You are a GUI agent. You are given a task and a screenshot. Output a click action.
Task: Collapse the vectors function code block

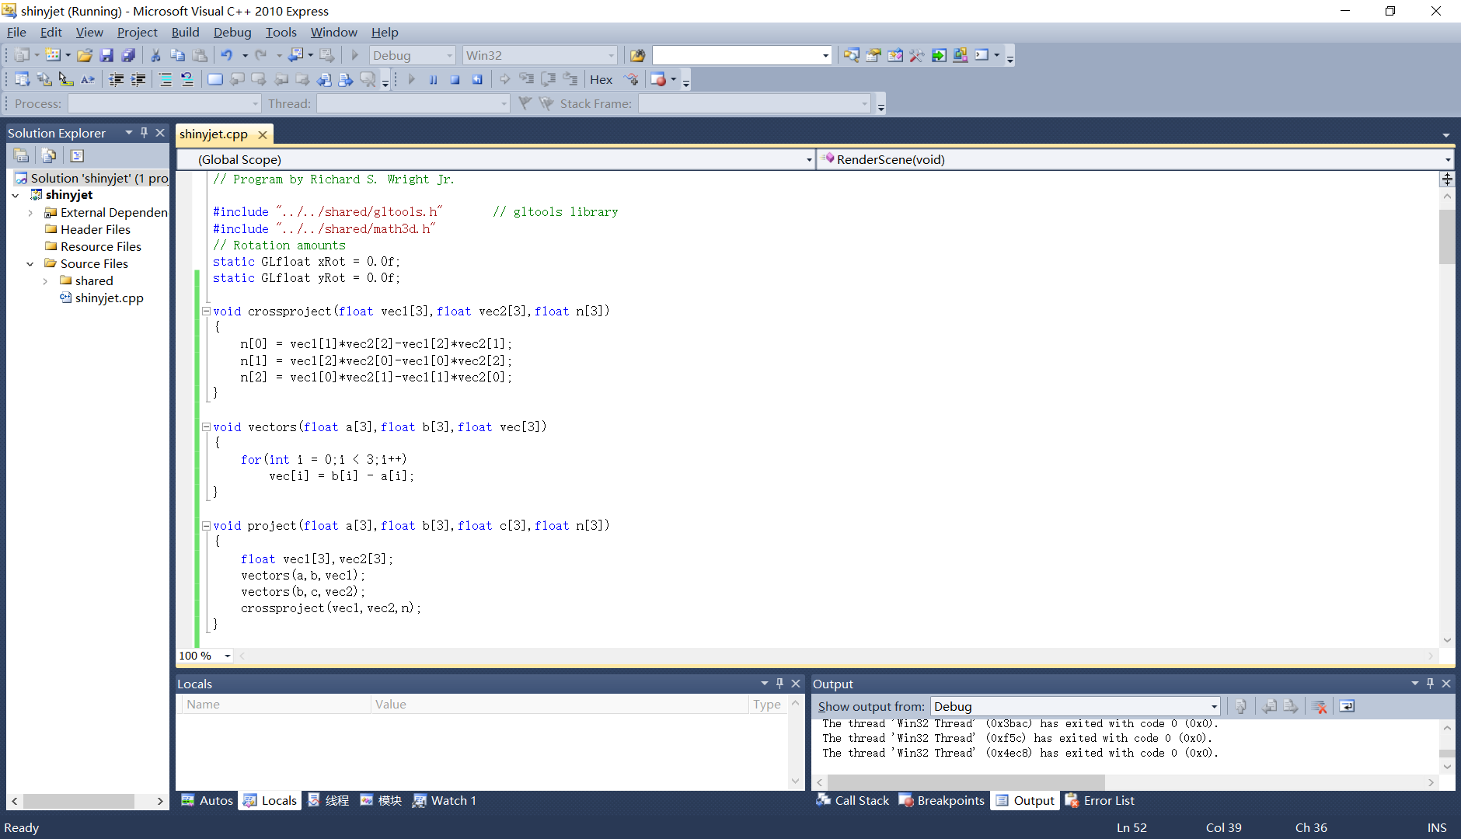tap(206, 426)
